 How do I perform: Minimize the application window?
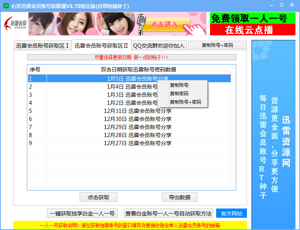271,5
